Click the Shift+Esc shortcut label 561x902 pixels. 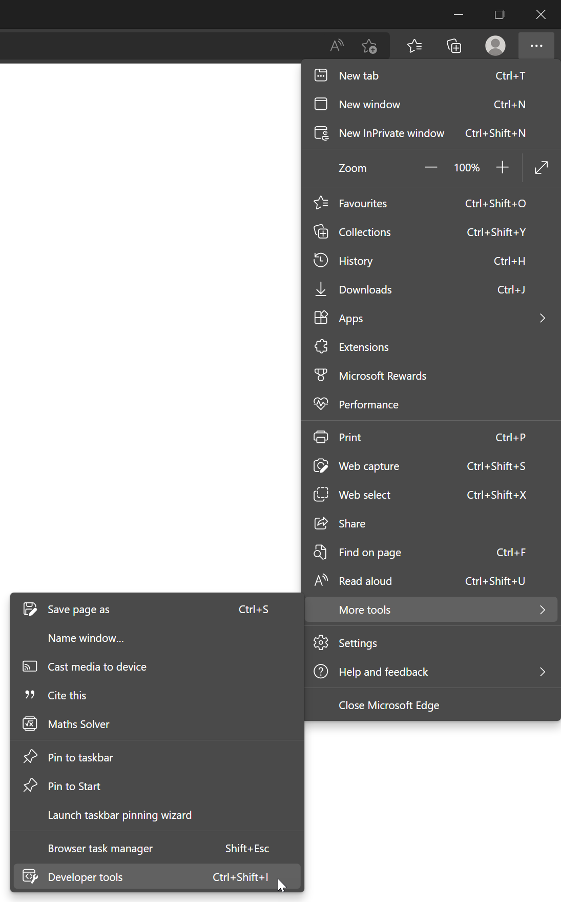[247, 848]
